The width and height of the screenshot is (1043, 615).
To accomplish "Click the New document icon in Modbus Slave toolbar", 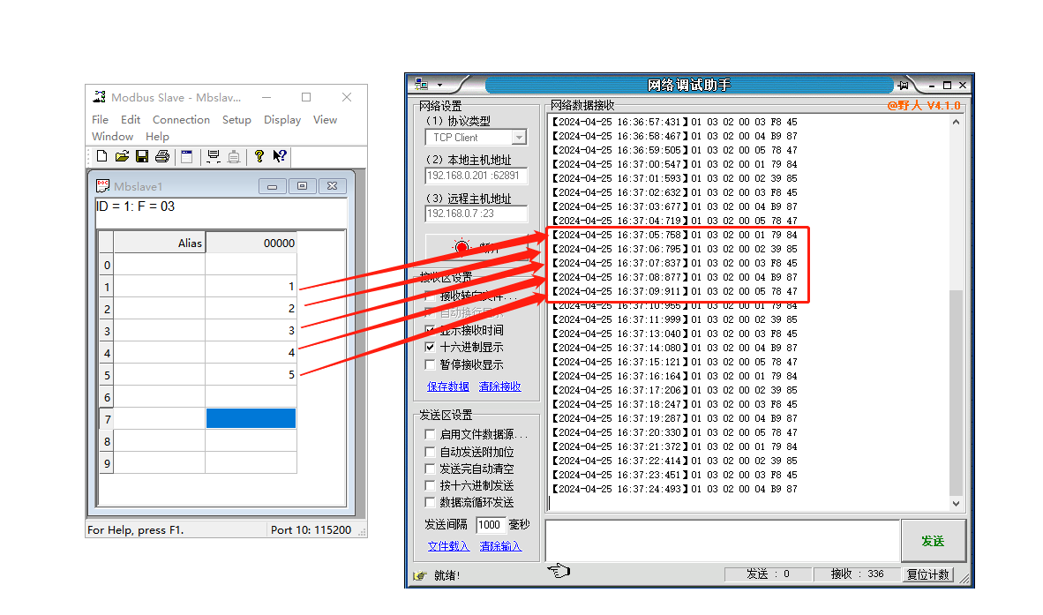I will (101, 156).
